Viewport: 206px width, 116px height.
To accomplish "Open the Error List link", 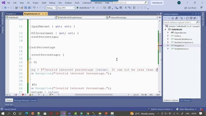I will 9,104.
